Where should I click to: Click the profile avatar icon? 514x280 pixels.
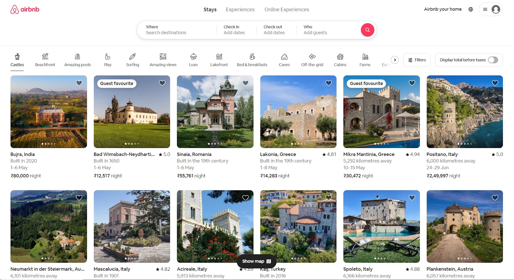pos(496,9)
